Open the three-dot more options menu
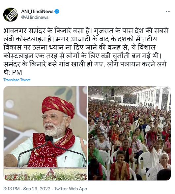 point(168,11)
